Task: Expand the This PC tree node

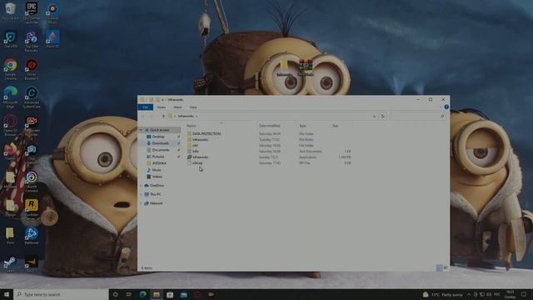Action: pos(141,194)
